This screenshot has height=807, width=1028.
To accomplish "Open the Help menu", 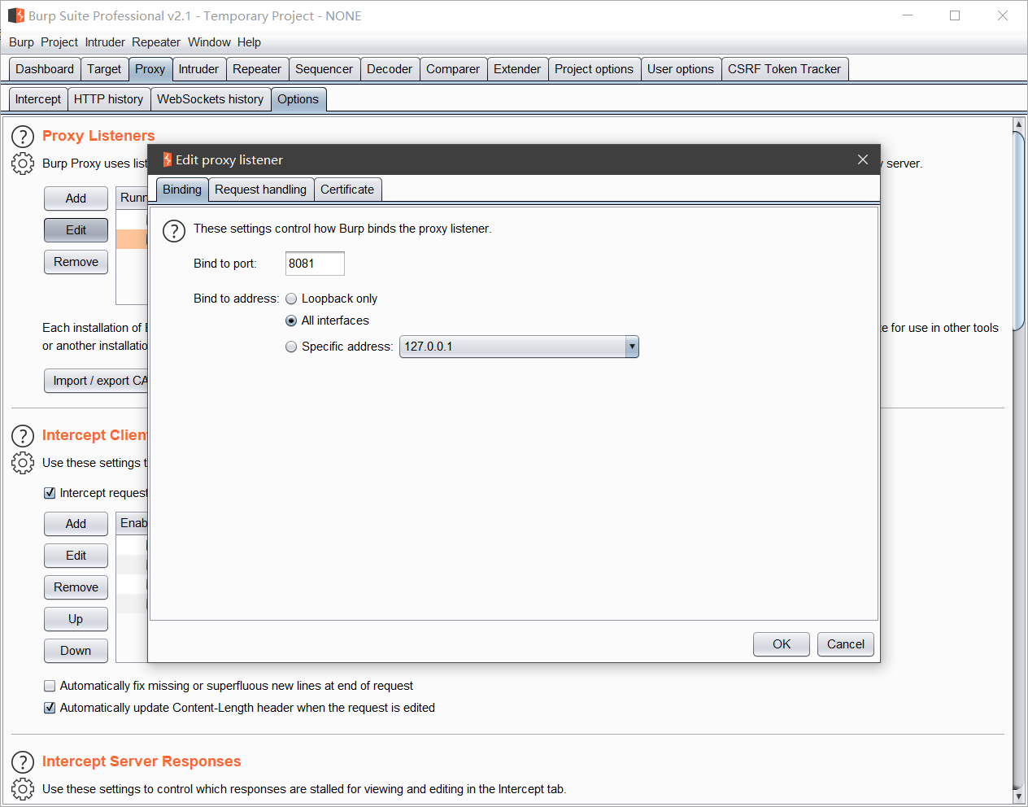I will pyautogui.click(x=249, y=42).
